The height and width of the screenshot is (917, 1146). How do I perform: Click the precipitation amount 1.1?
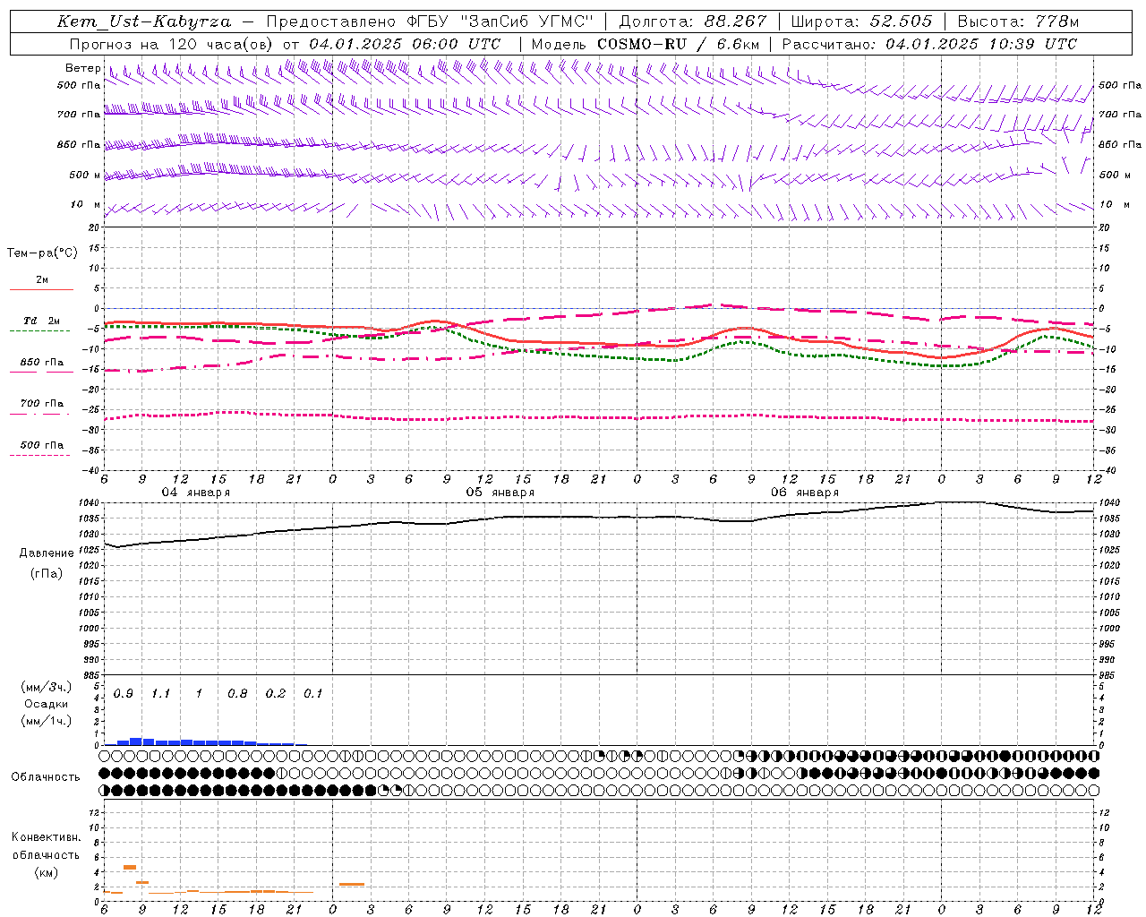click(161, 694)
